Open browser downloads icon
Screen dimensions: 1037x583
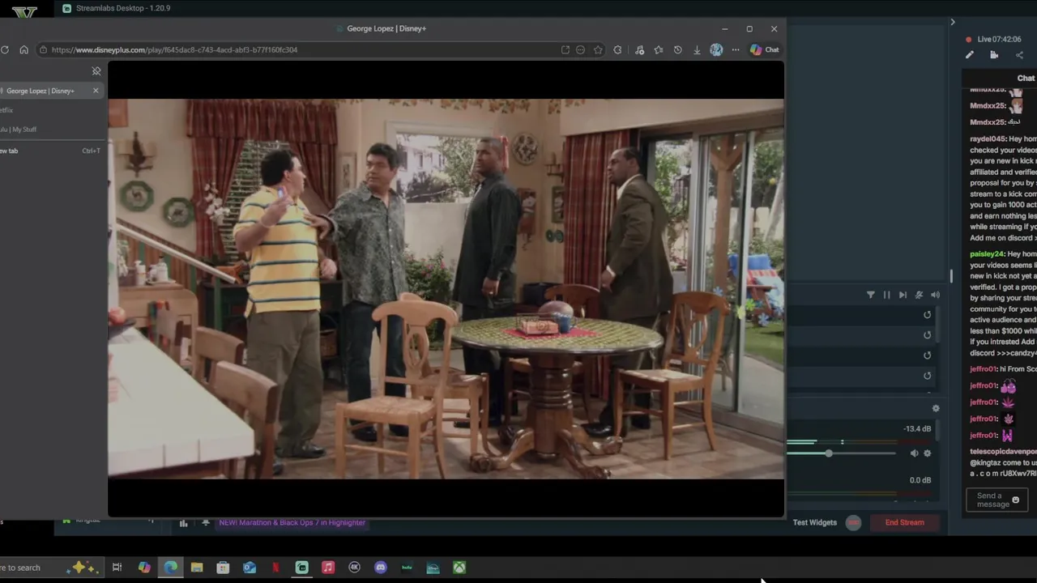[697, 49]
